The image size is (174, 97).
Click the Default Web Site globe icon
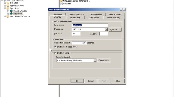coord(11,11)
